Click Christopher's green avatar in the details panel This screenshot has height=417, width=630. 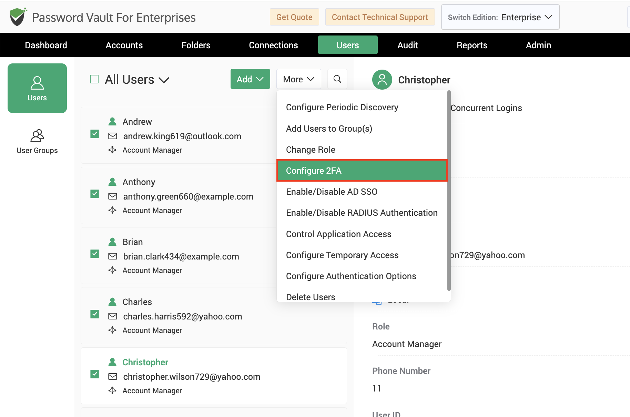point(382,80)
